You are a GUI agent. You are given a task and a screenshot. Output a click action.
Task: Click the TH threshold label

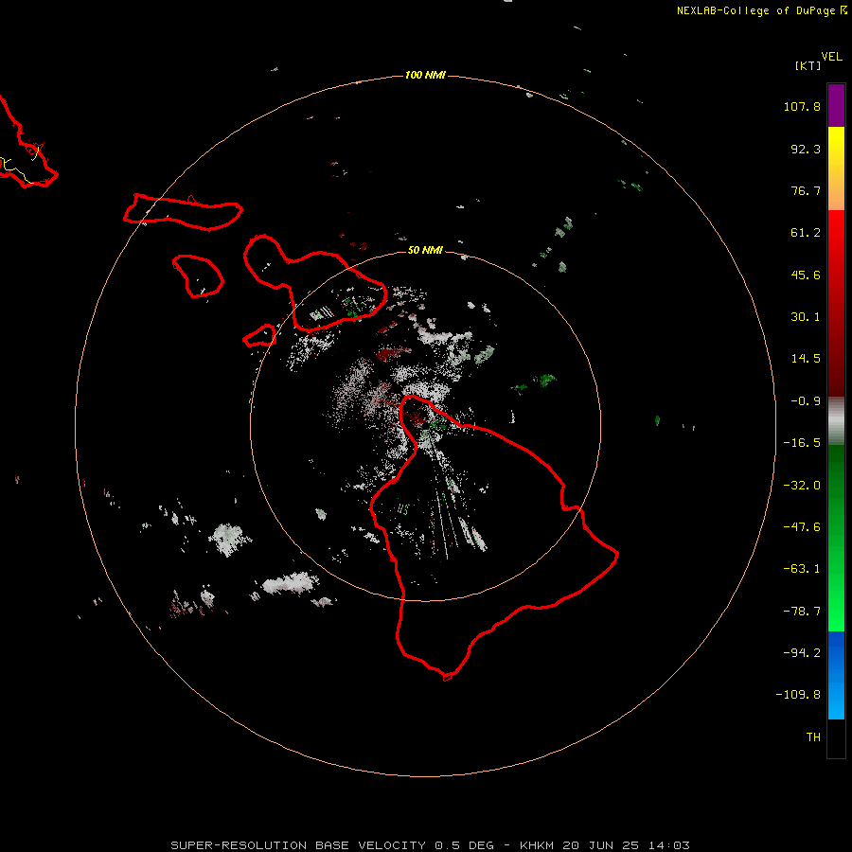[x=813, y=737]
